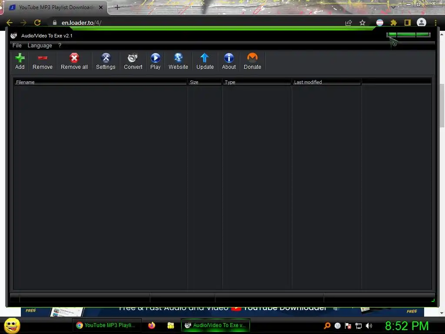Click the Remove all red X icon
The image size is (445, 334).
coord(74,58)
